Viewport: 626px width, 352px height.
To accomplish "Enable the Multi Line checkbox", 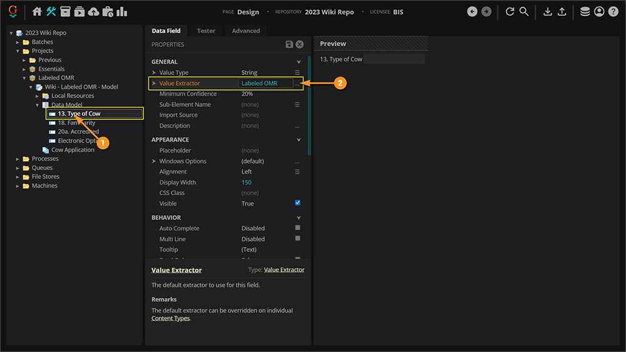I will click(298, 239).
